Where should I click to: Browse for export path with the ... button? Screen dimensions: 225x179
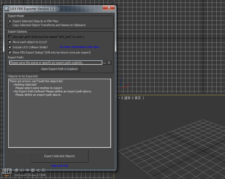(x=104, y=63)
